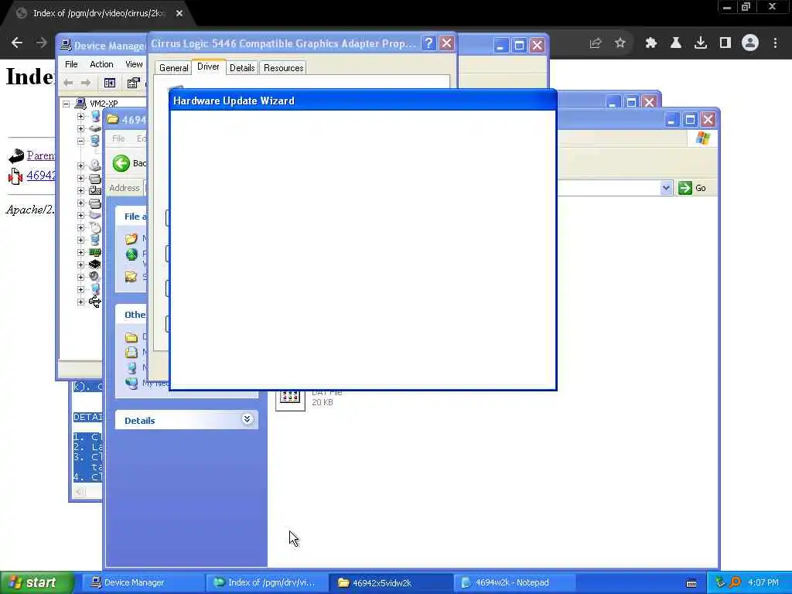Open the Explorer address bar dropdown arrow
792x594 pixels.
coord(666,188)
